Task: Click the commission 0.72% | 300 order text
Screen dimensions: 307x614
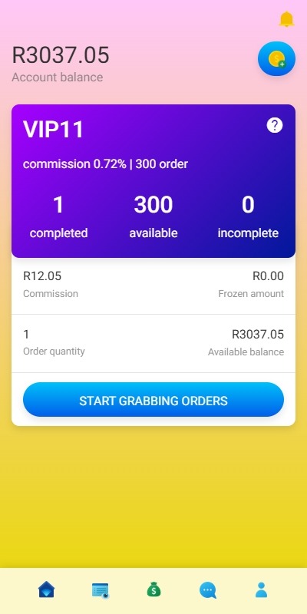Action: pyautogui.click(x=105, y=164)
